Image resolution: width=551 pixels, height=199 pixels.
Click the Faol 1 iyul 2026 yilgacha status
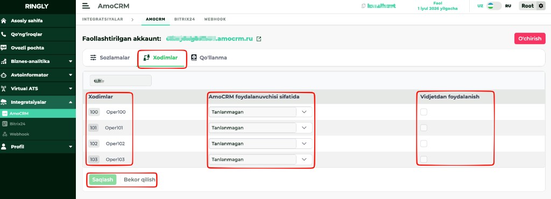pos(437,6)
